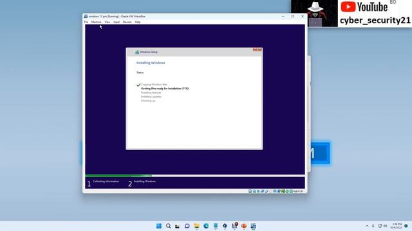412x231 pixels.
Task: Open the orange PowerPoint icon on the taskbar
Action: pos(244,226)
